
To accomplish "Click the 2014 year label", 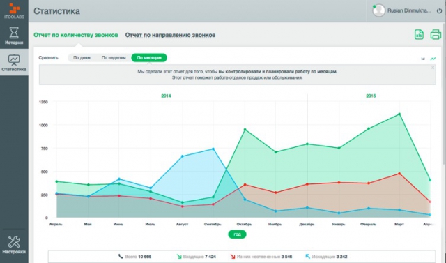I will click(166, 96).
